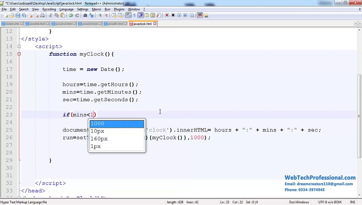Open the Language menu
The height and width of the screenshot is (205, 362).
point(66,9)
